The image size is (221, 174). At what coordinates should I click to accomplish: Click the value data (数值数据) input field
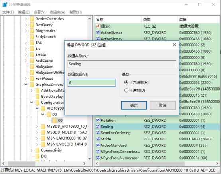tap(92, 83)
